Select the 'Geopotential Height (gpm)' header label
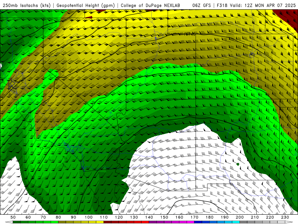Screen dimensions: 298x224 coord(86,6)
